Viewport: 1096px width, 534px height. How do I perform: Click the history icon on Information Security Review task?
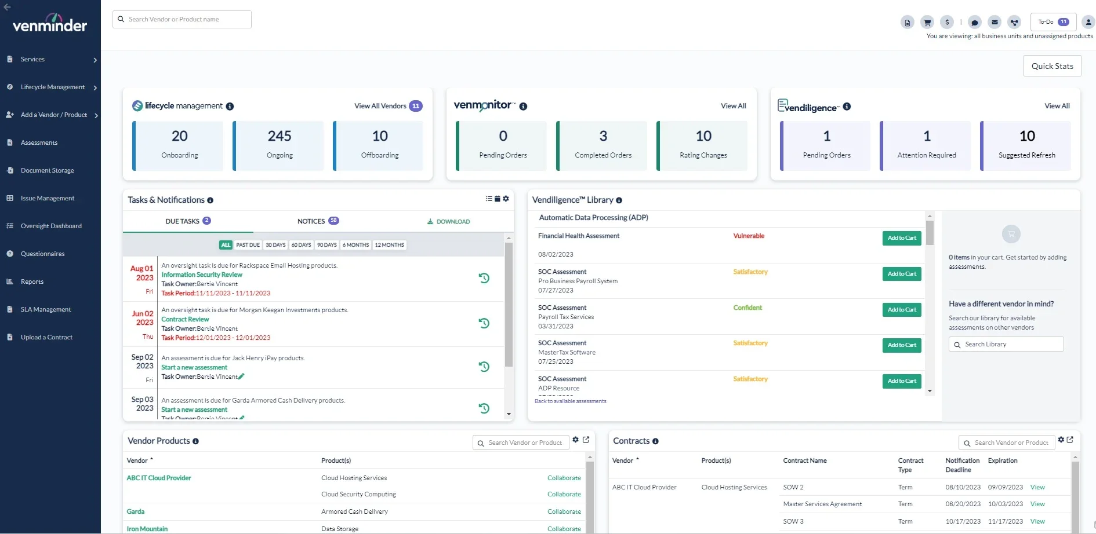click(x=484, y=277)
